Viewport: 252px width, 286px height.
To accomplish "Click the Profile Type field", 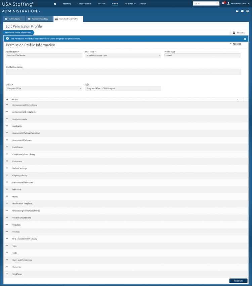I will point(202,55).
